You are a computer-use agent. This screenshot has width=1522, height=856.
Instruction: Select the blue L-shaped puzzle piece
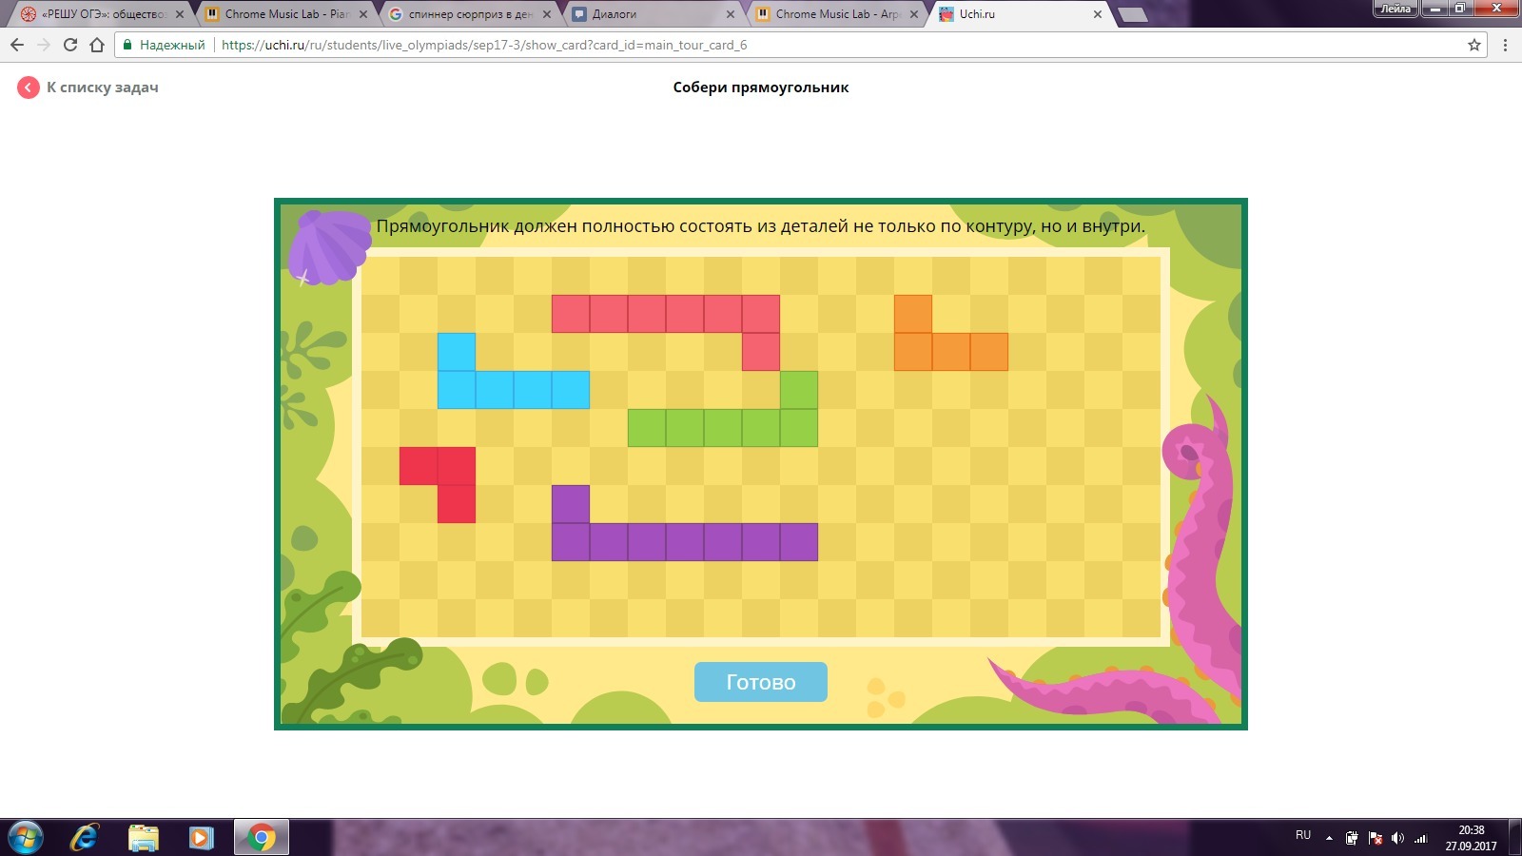click(x=514, y=390)
